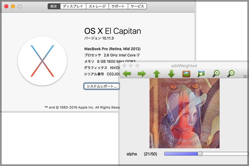Click the システムレポート... button
Viewport: 249px width, 166px height.
(102, 86)
